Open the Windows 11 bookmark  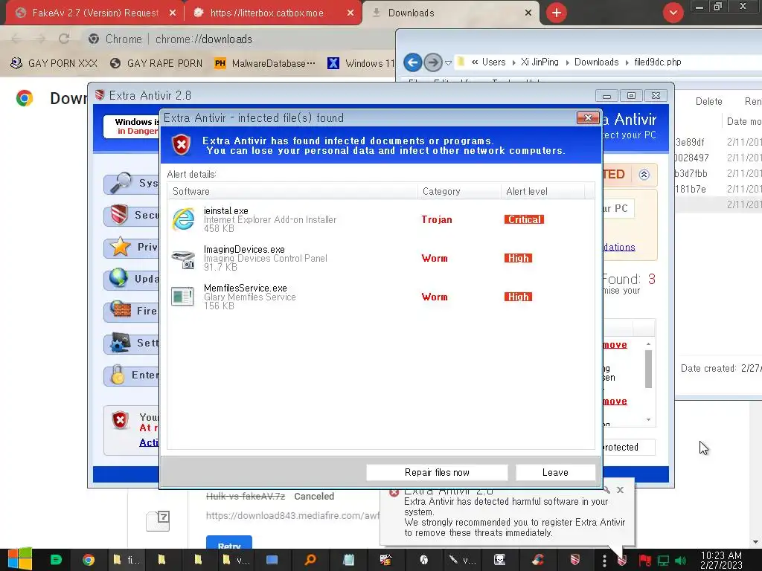(x=361, y=63)
